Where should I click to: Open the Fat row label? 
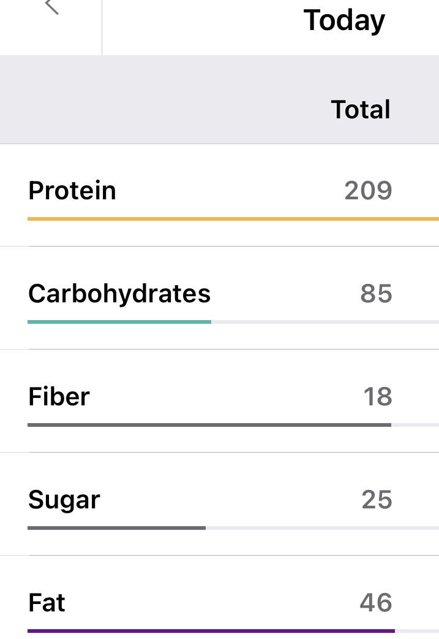47,603
